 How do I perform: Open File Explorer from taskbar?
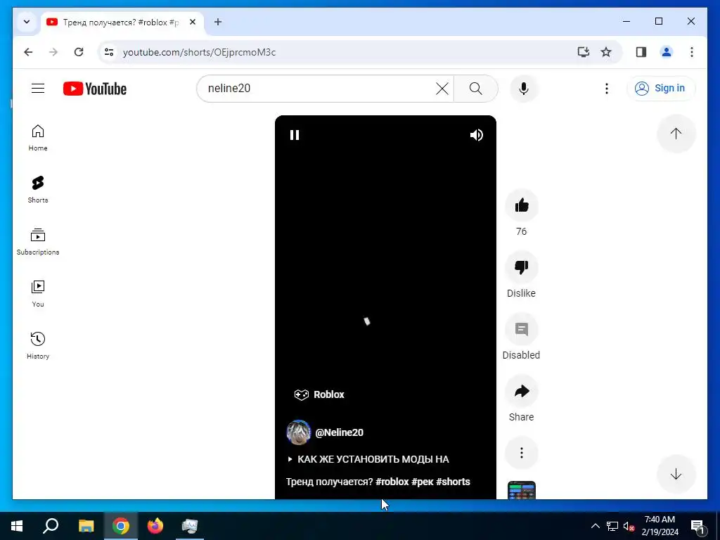click(86, 526)
